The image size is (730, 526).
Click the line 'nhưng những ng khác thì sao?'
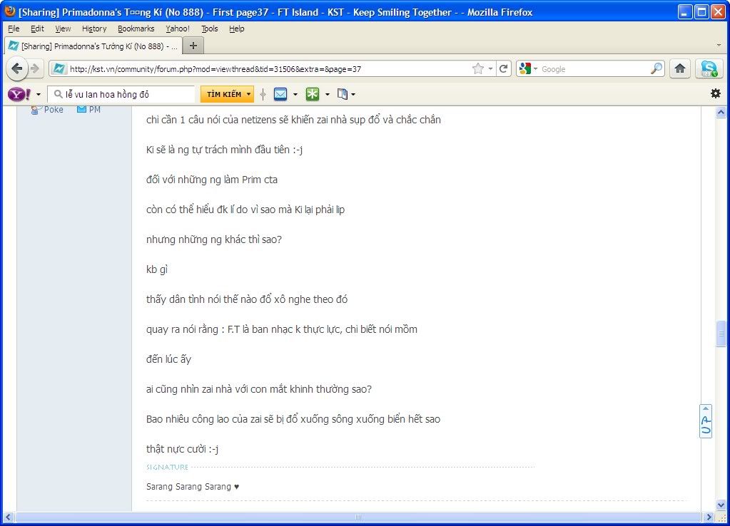(x=213, y=239)
